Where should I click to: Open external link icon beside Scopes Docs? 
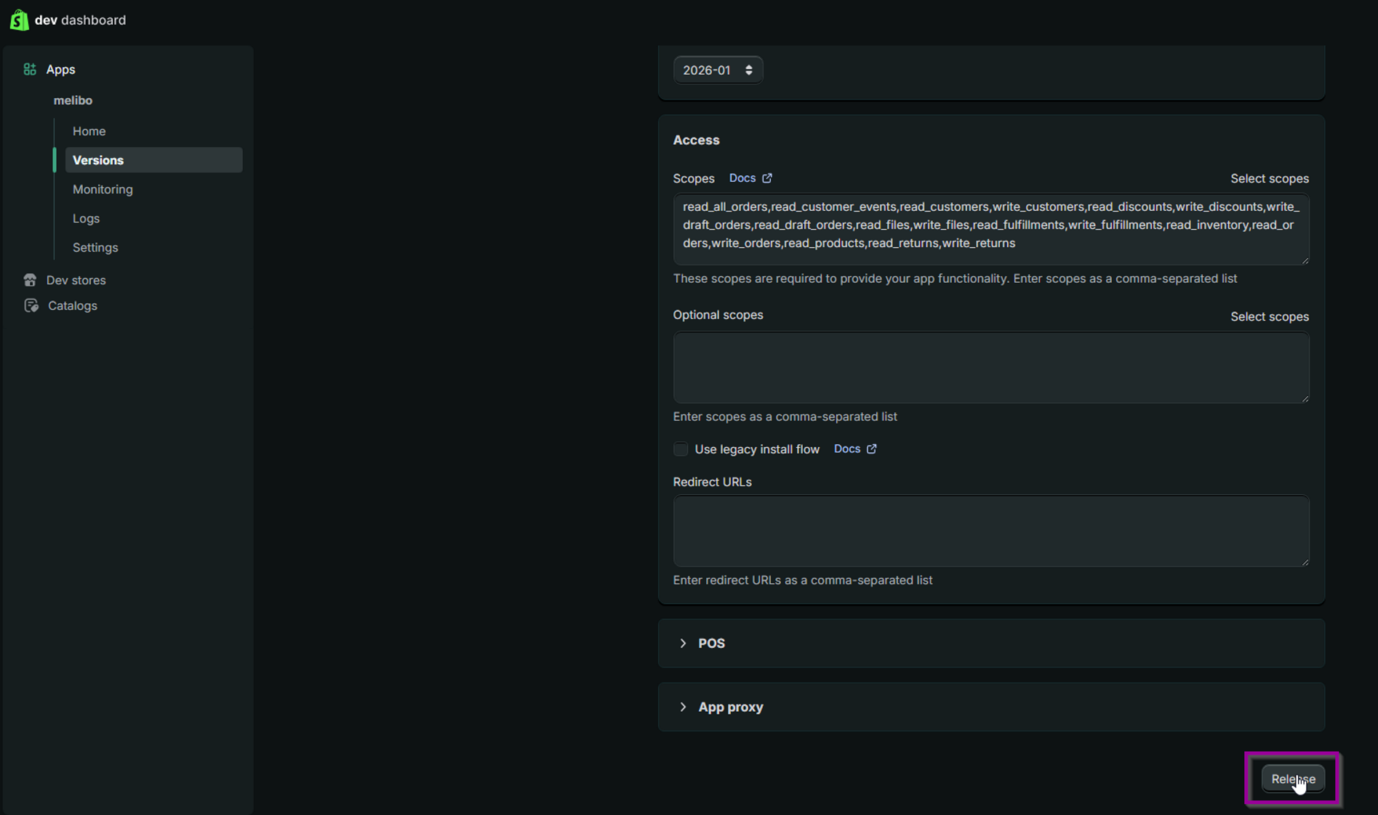point(767,178)
